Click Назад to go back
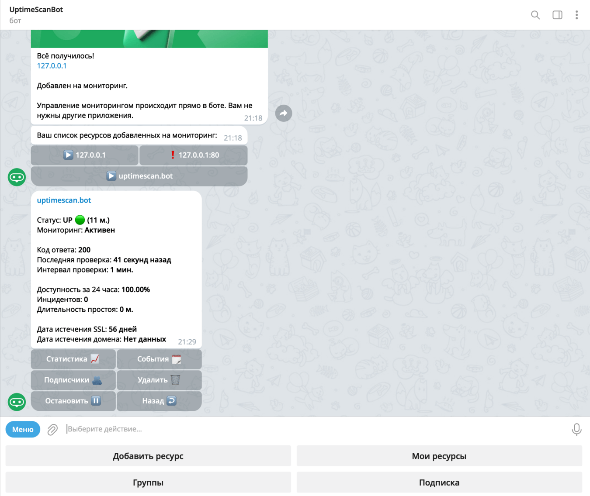Viewport: 590px width, 496px height. pos(159,401)
